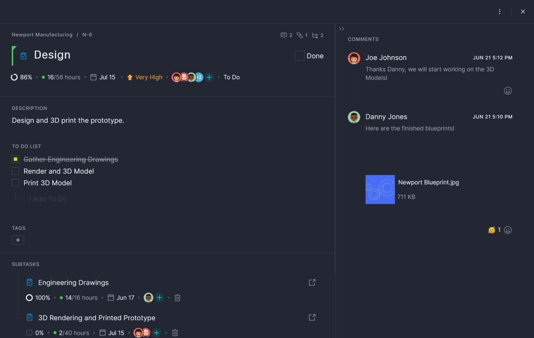
Task: Delete the Engineering Drawings subtask via trash icon
Action: click(x=177, y=297)
